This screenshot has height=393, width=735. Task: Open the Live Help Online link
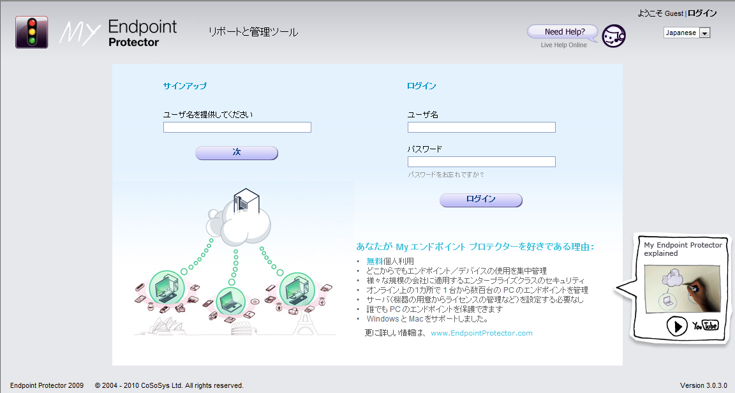563,45
